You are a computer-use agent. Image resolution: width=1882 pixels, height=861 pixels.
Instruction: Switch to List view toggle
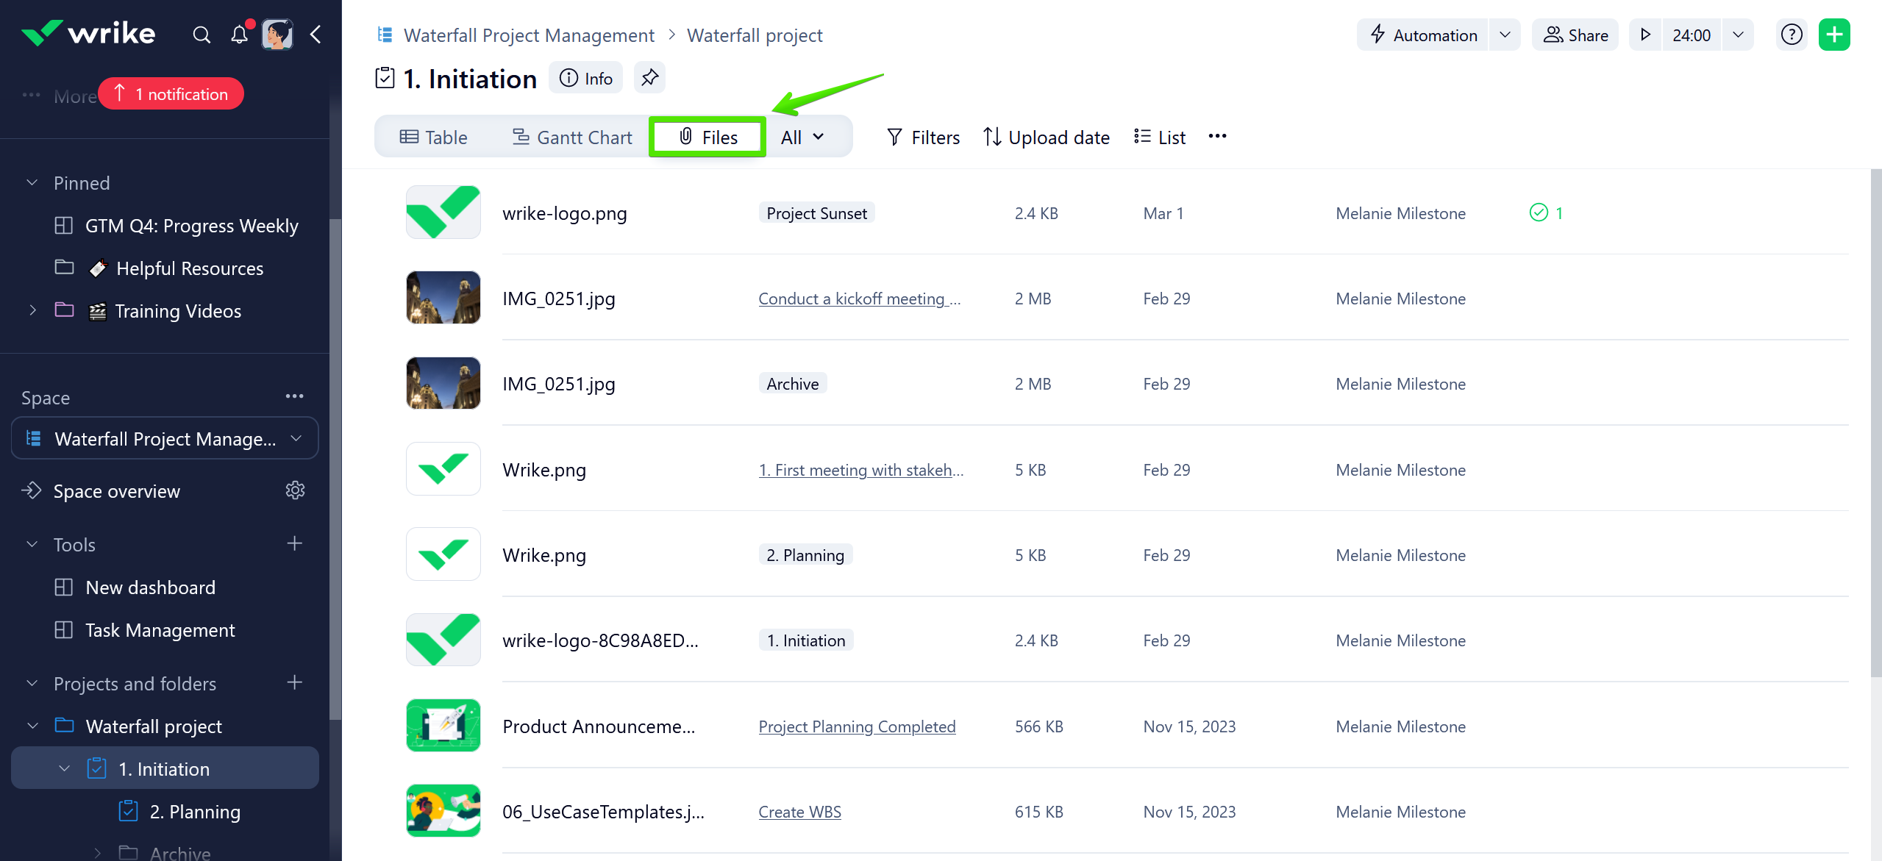[1160, 137]
